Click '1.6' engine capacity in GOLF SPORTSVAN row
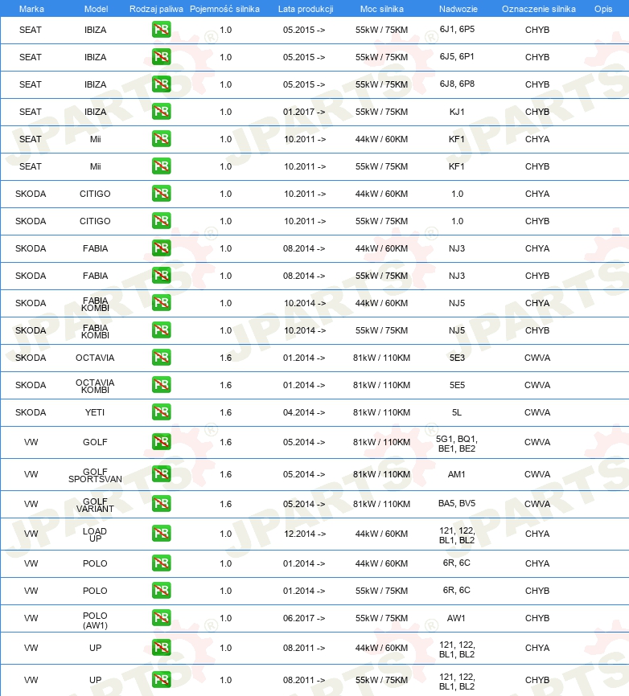629x696 pixels. pyautogui.click(x=226, y=474)
